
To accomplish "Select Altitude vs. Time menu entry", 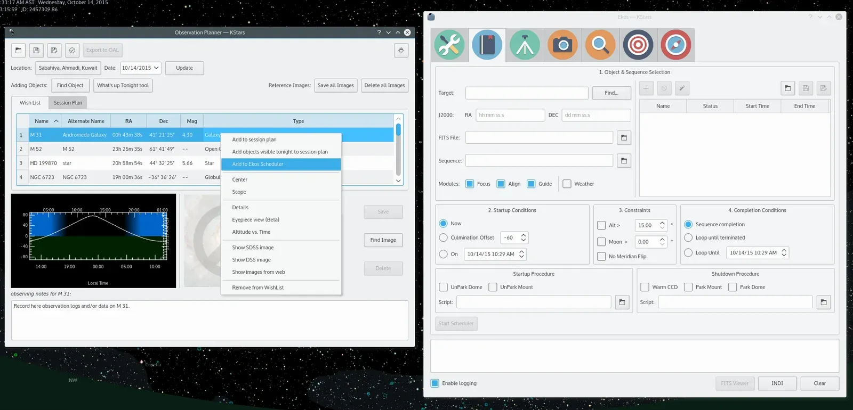I will click(x=281, y=232).
